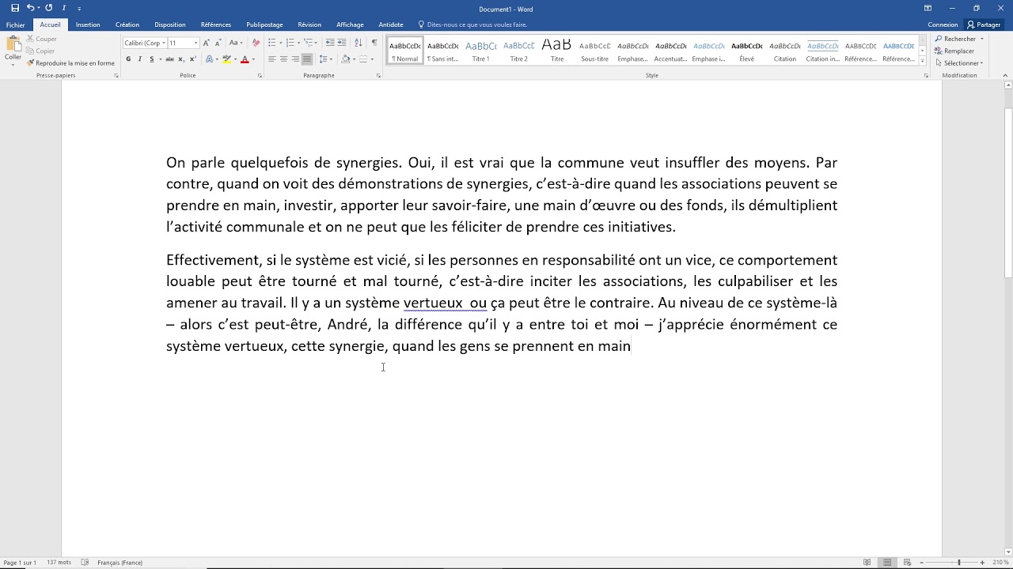Click the numbered list icon
This screenshot has width=1013, height=569.
point(290,43)
